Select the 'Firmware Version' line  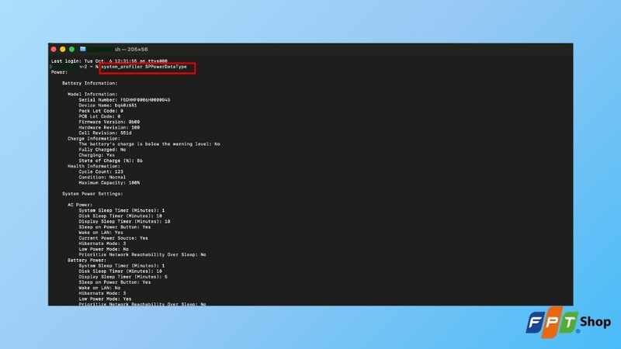(109, 123)
